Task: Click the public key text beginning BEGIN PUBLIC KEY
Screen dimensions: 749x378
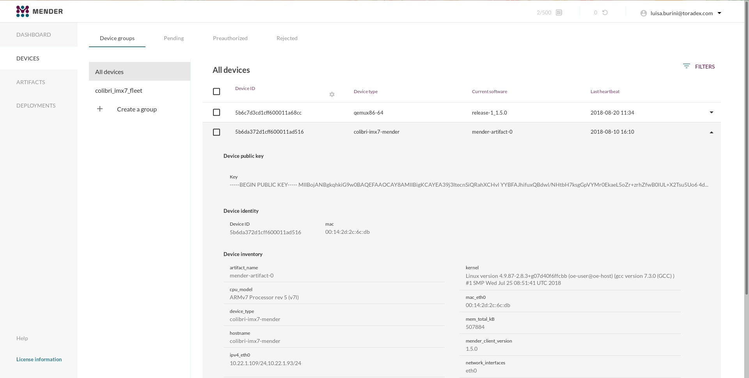Action: tap(469, 185)
